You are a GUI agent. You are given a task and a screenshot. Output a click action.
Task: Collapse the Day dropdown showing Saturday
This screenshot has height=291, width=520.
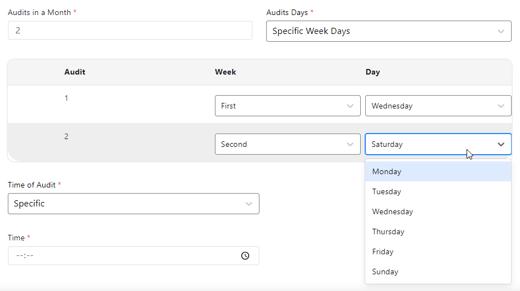[438, 144]
